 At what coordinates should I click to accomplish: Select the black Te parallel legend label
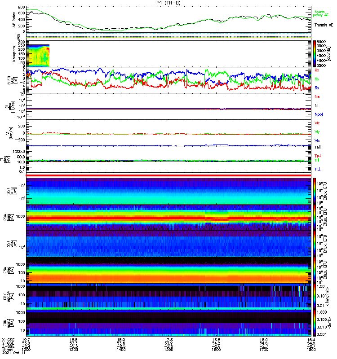click(x=318, y=147)
